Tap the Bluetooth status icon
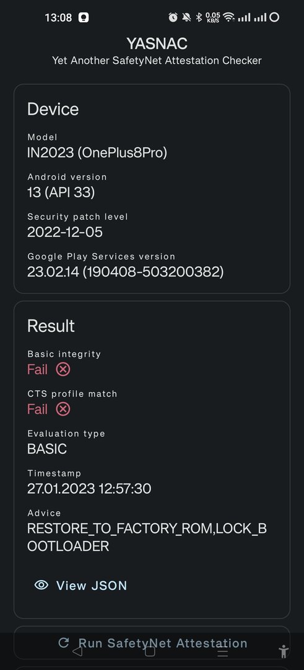The image size is (304, 670). pos(198,17)
